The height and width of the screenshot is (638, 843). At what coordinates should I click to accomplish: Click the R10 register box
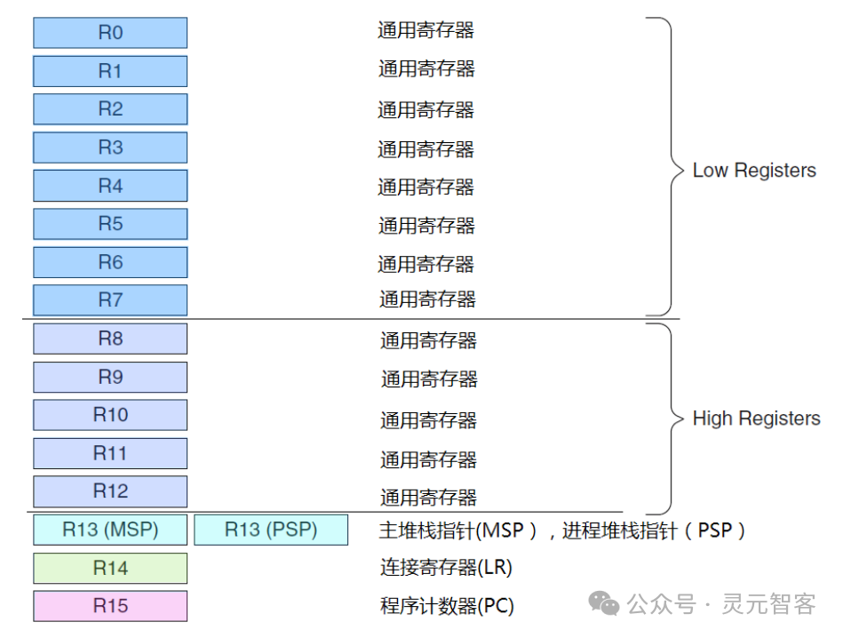[110, 415]
